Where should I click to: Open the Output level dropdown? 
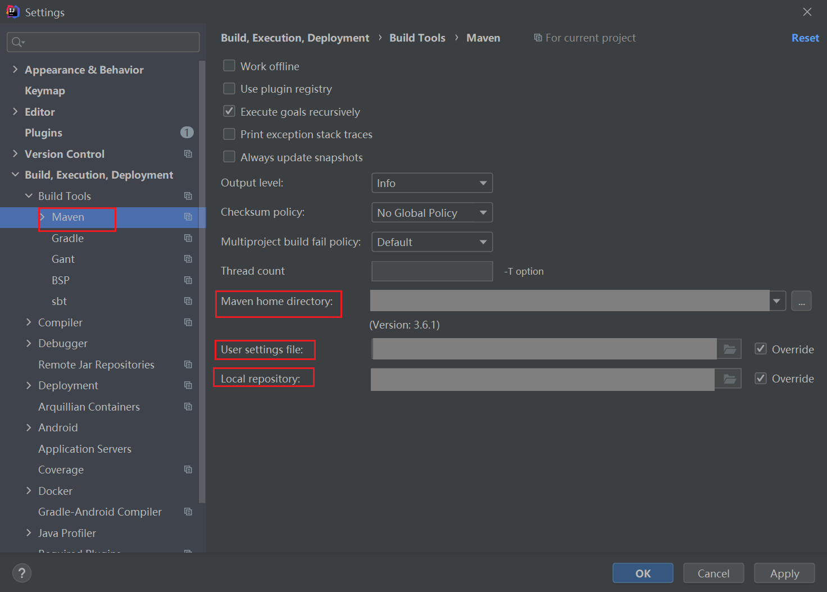(x=431, y=183)
